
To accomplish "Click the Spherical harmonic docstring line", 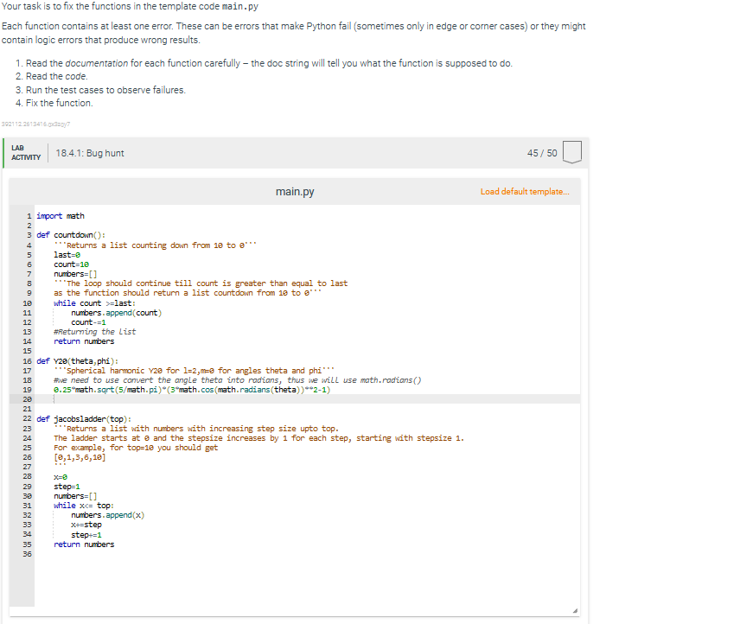I will (x=194, y=371).
